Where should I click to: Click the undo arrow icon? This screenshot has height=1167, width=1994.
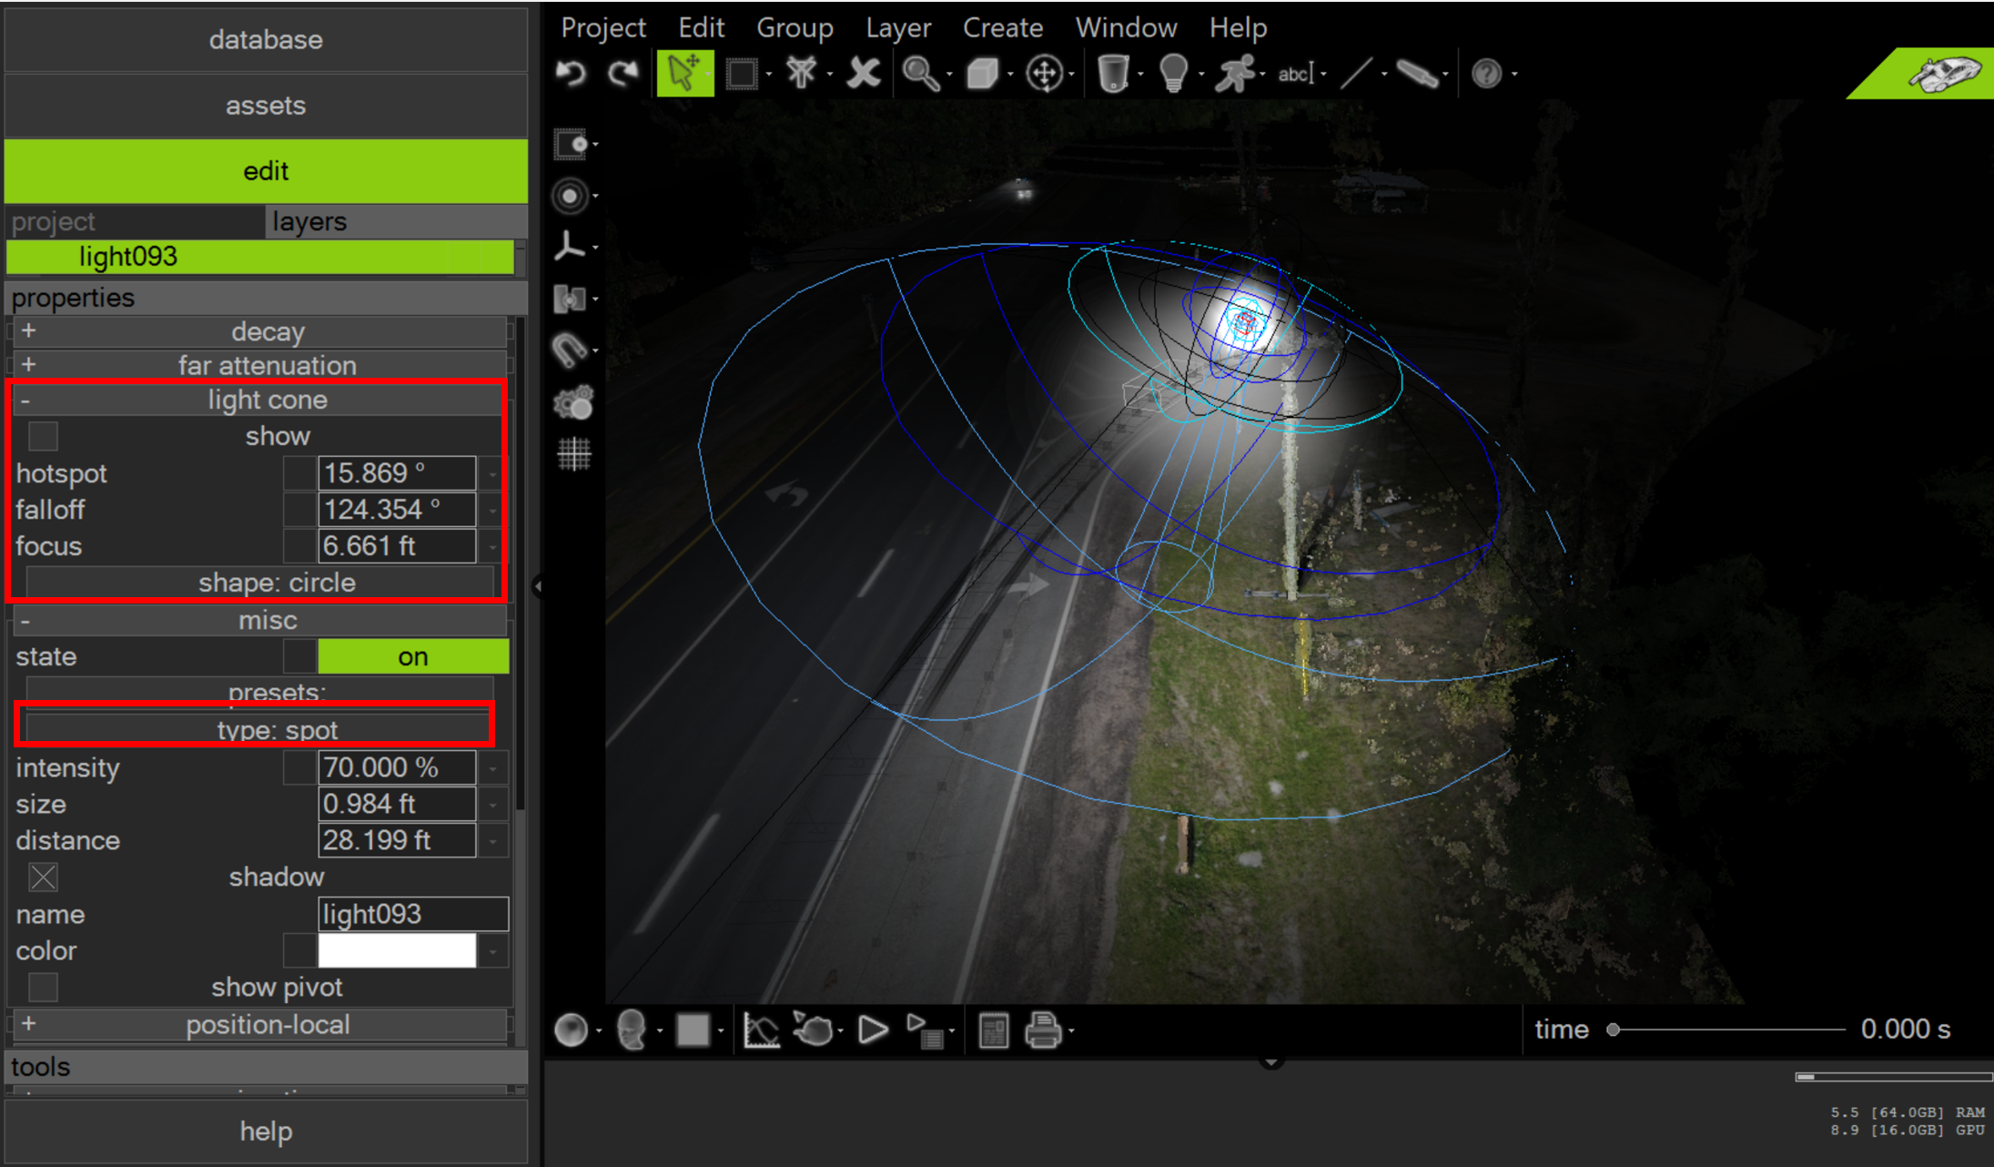point(572,73)
